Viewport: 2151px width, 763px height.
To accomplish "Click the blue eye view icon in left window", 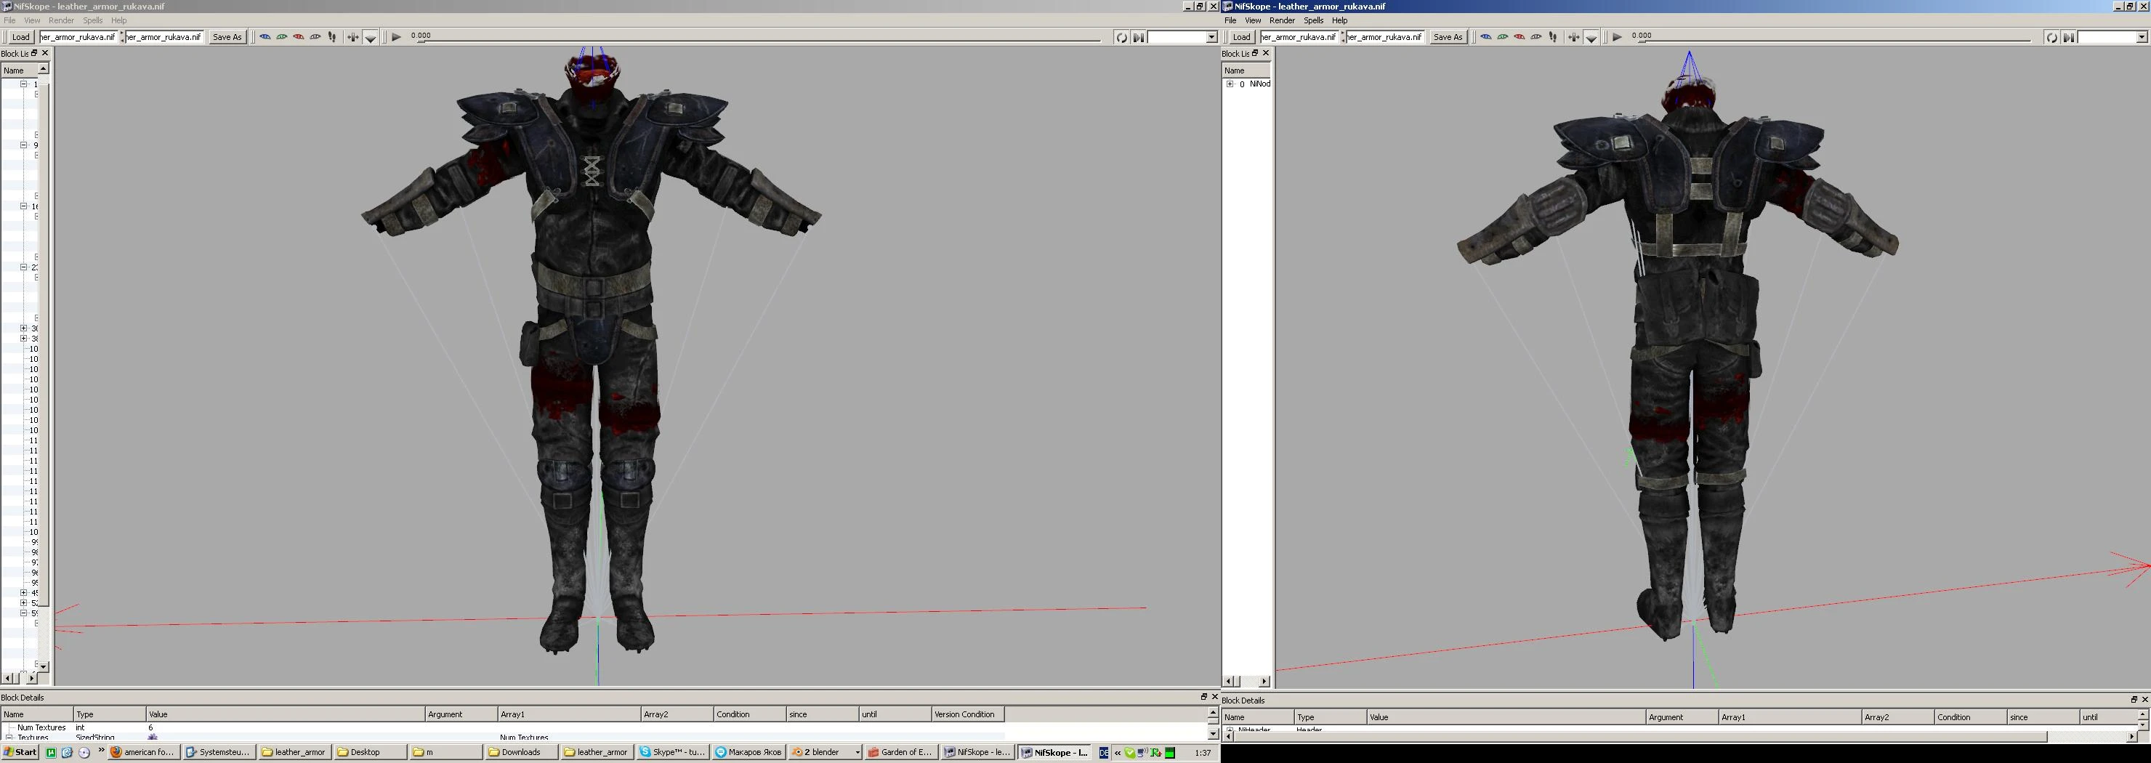I will click(x=265, y=37).
